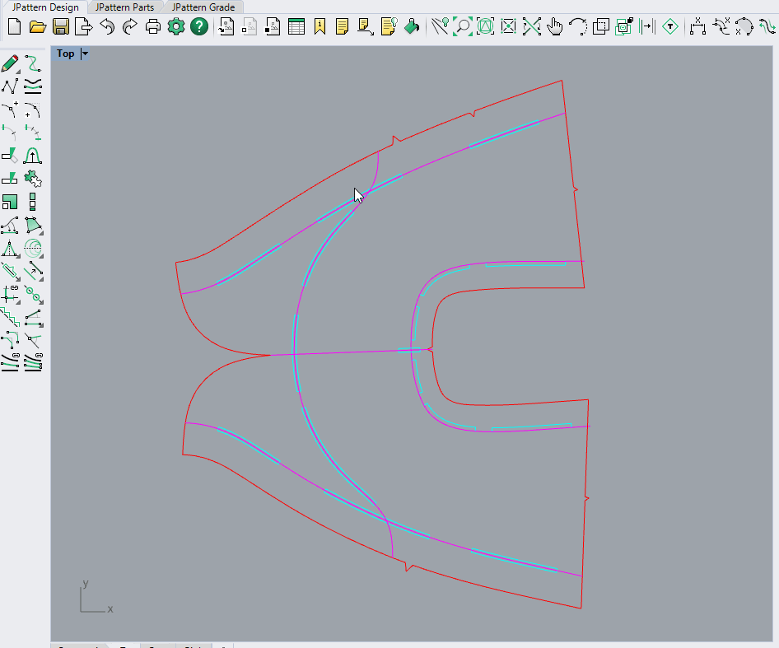Click the Redo arrow

129,27
